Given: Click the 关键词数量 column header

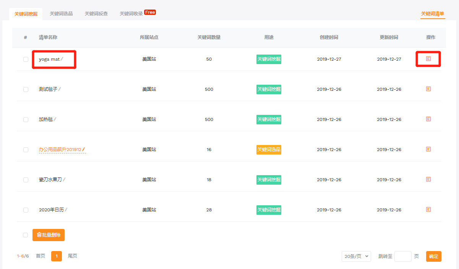Looking at the screenshot, I should tap(209, 37).
